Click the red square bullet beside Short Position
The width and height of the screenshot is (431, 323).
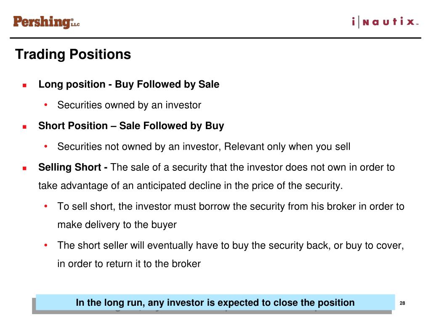click(x=25, y=127)
